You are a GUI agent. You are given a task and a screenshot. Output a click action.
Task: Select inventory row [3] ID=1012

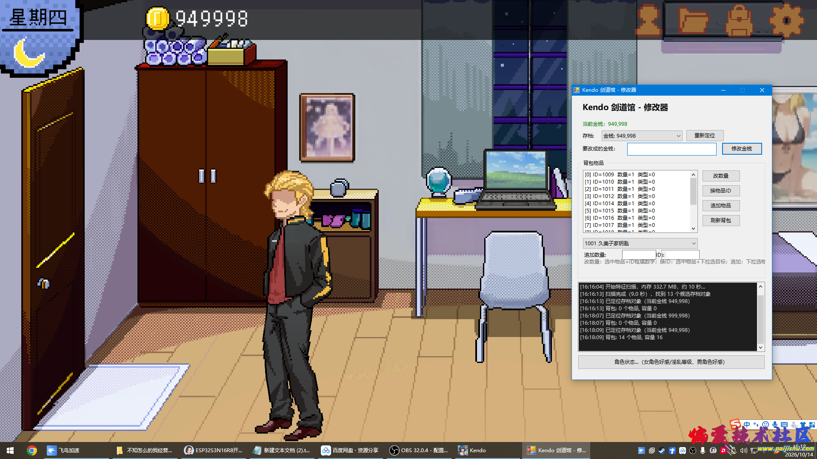pos(637,196)
